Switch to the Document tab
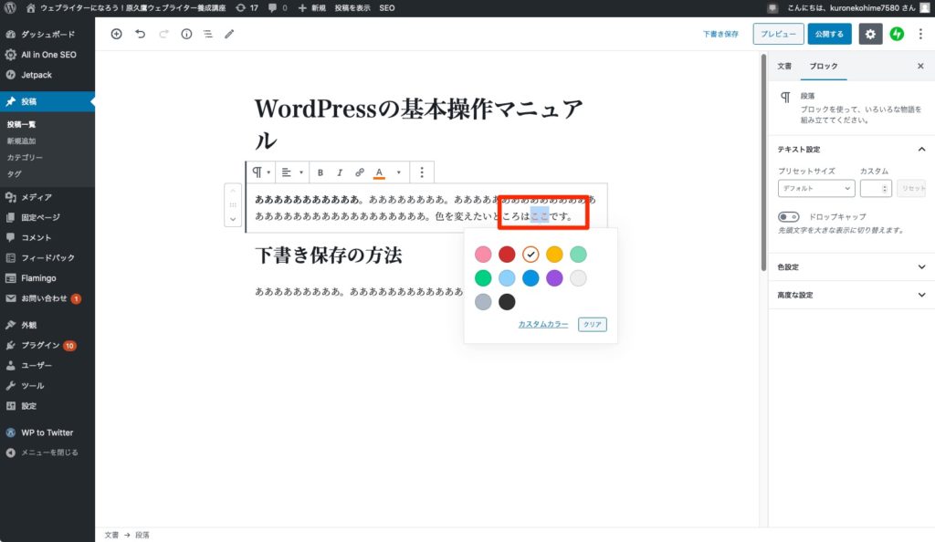The height and width of the screenshot is (542, 935). click(x=784, y=66)
